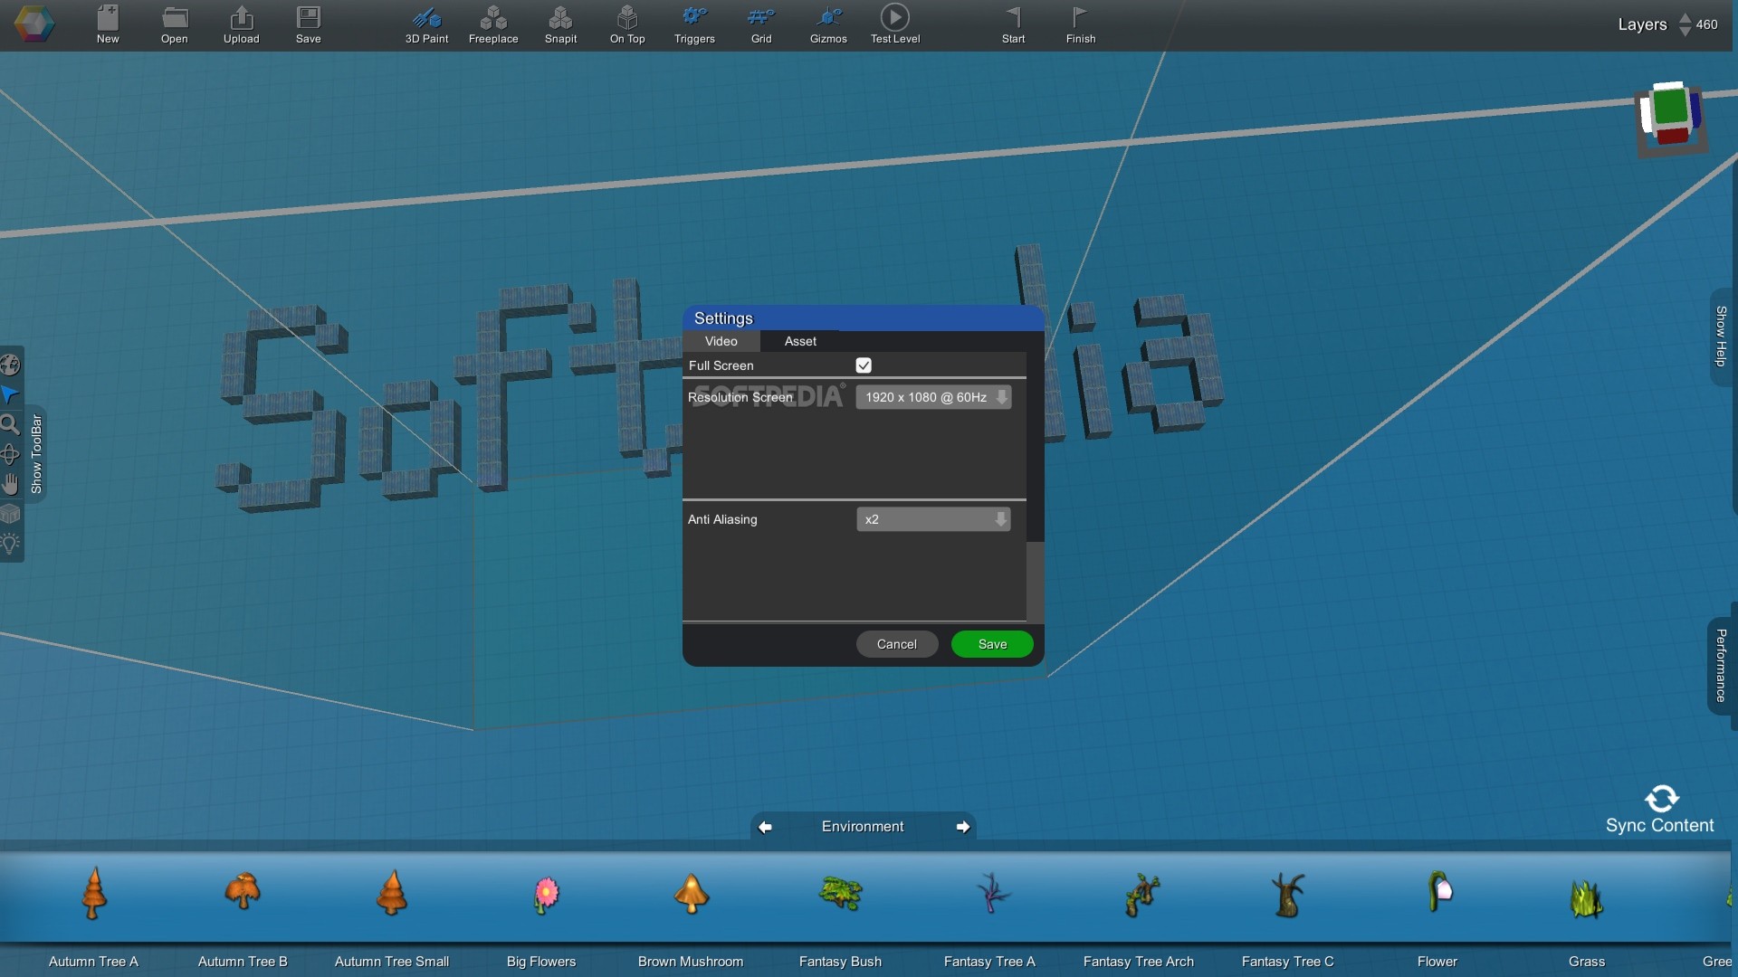
Task: Select the magnifier zoom tool
Action: [x=10, y=424]
